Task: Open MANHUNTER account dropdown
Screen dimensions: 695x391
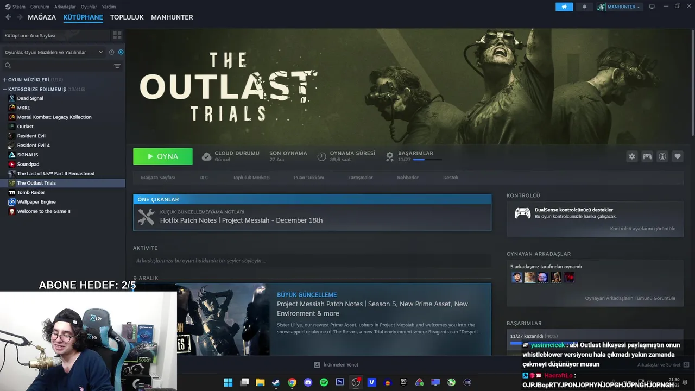Action: [x=619, y=7]
